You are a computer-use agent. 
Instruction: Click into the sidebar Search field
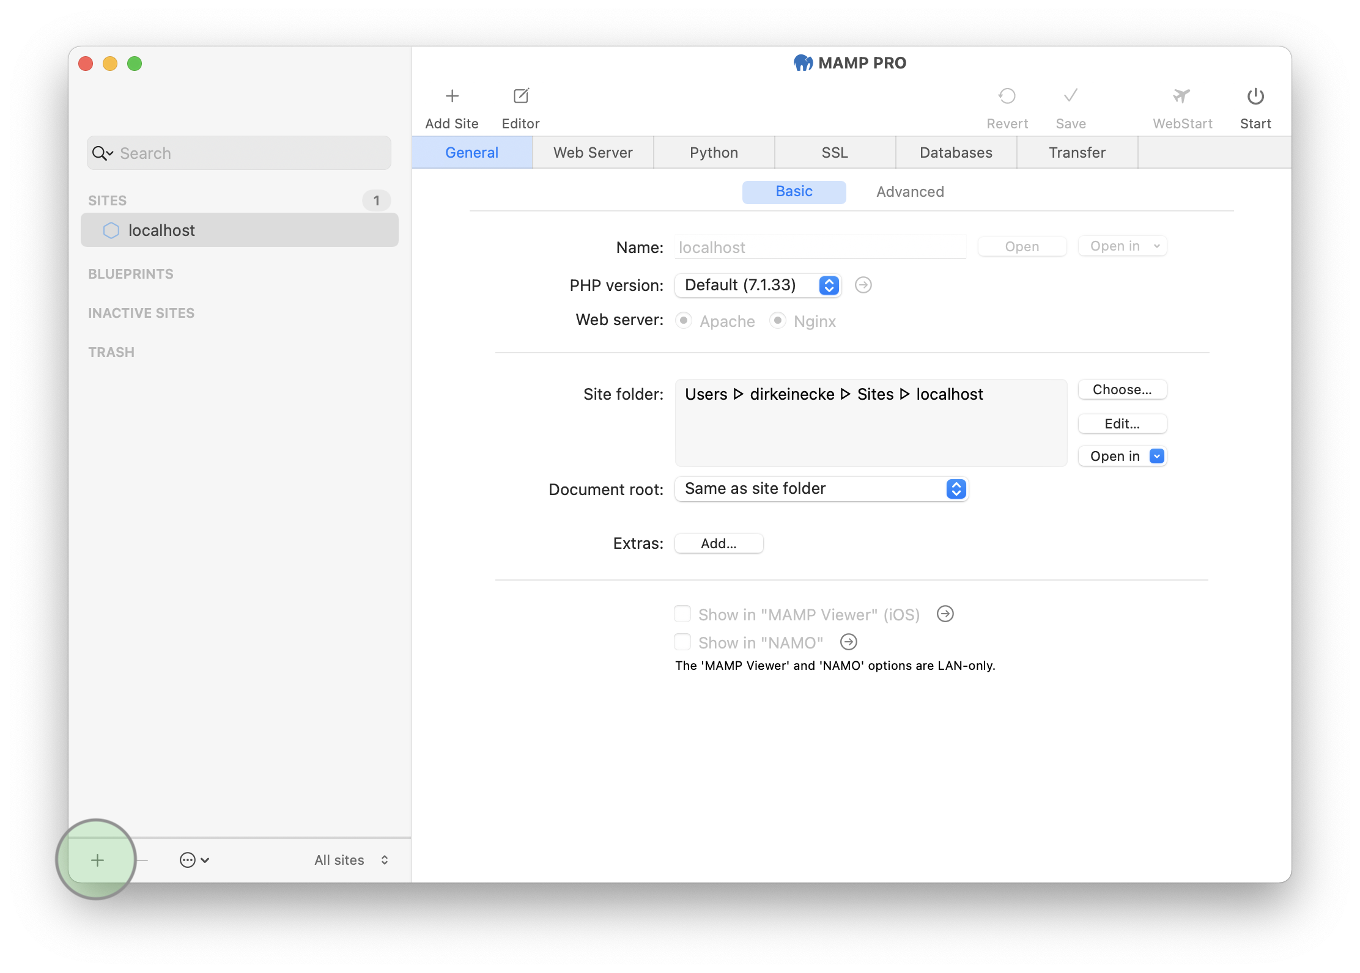pos(238,153)
